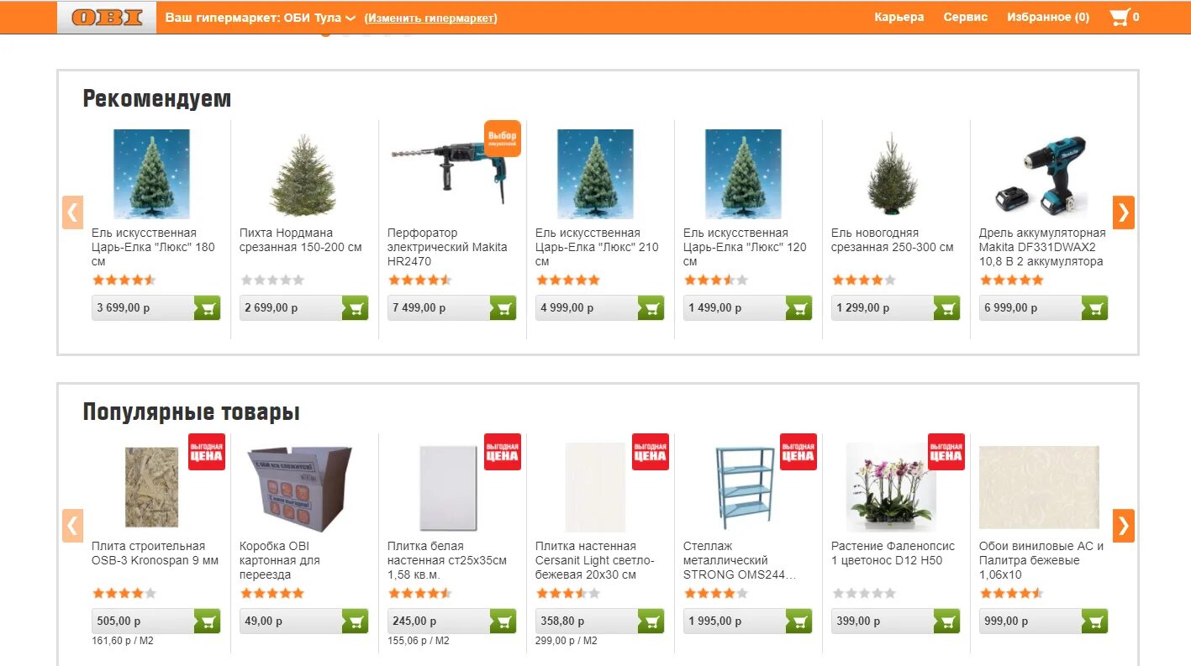Add Коробка OBI картонная to cart
The image size is (1191, 666).
tap(355, 621)
